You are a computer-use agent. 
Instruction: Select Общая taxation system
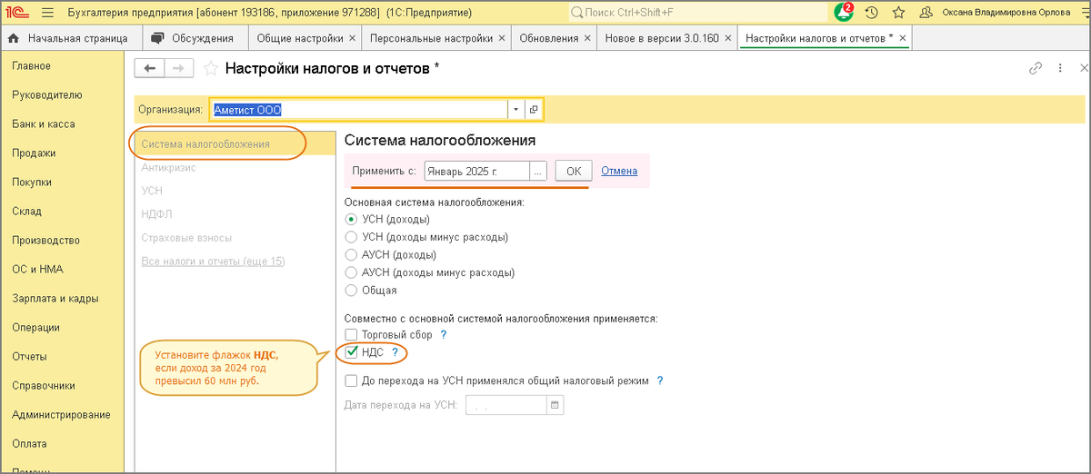coord(351,291)
